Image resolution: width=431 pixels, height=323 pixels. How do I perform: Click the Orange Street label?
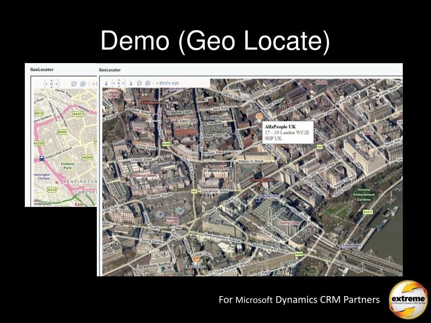(x=141, y=159)
